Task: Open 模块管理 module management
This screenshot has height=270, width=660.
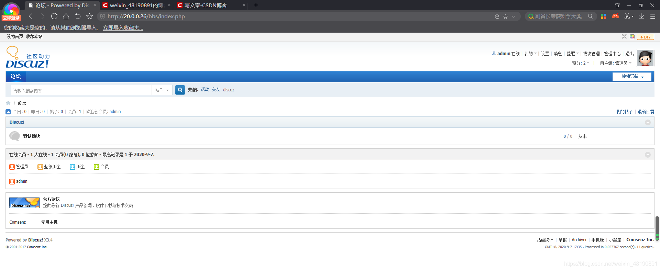Action: (591, 54)
